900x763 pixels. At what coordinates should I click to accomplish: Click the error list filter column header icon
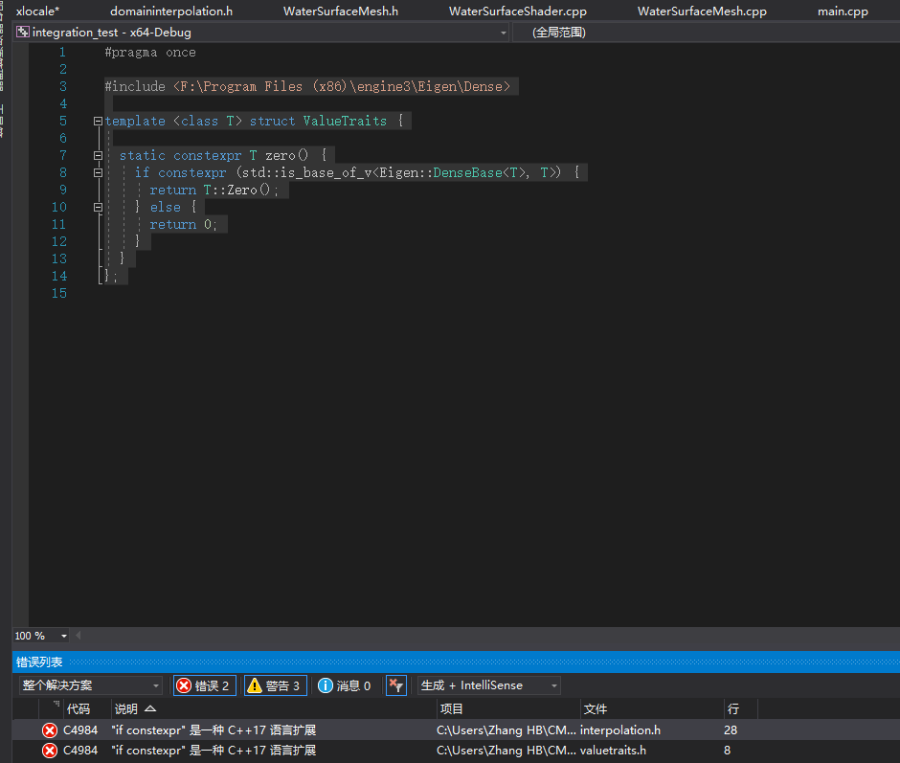tap(56, 704)
